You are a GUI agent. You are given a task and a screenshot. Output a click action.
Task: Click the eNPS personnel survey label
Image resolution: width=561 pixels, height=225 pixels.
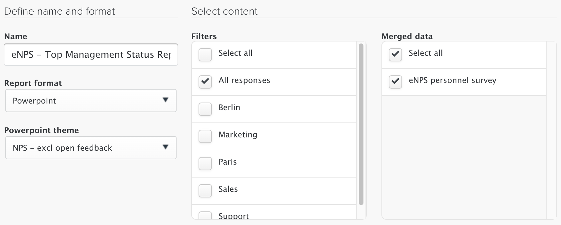(x=452, y=80)
